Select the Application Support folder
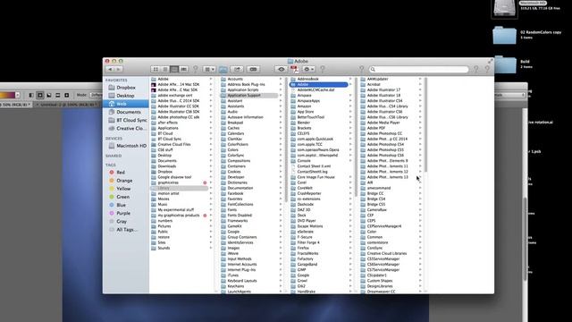 249,96
